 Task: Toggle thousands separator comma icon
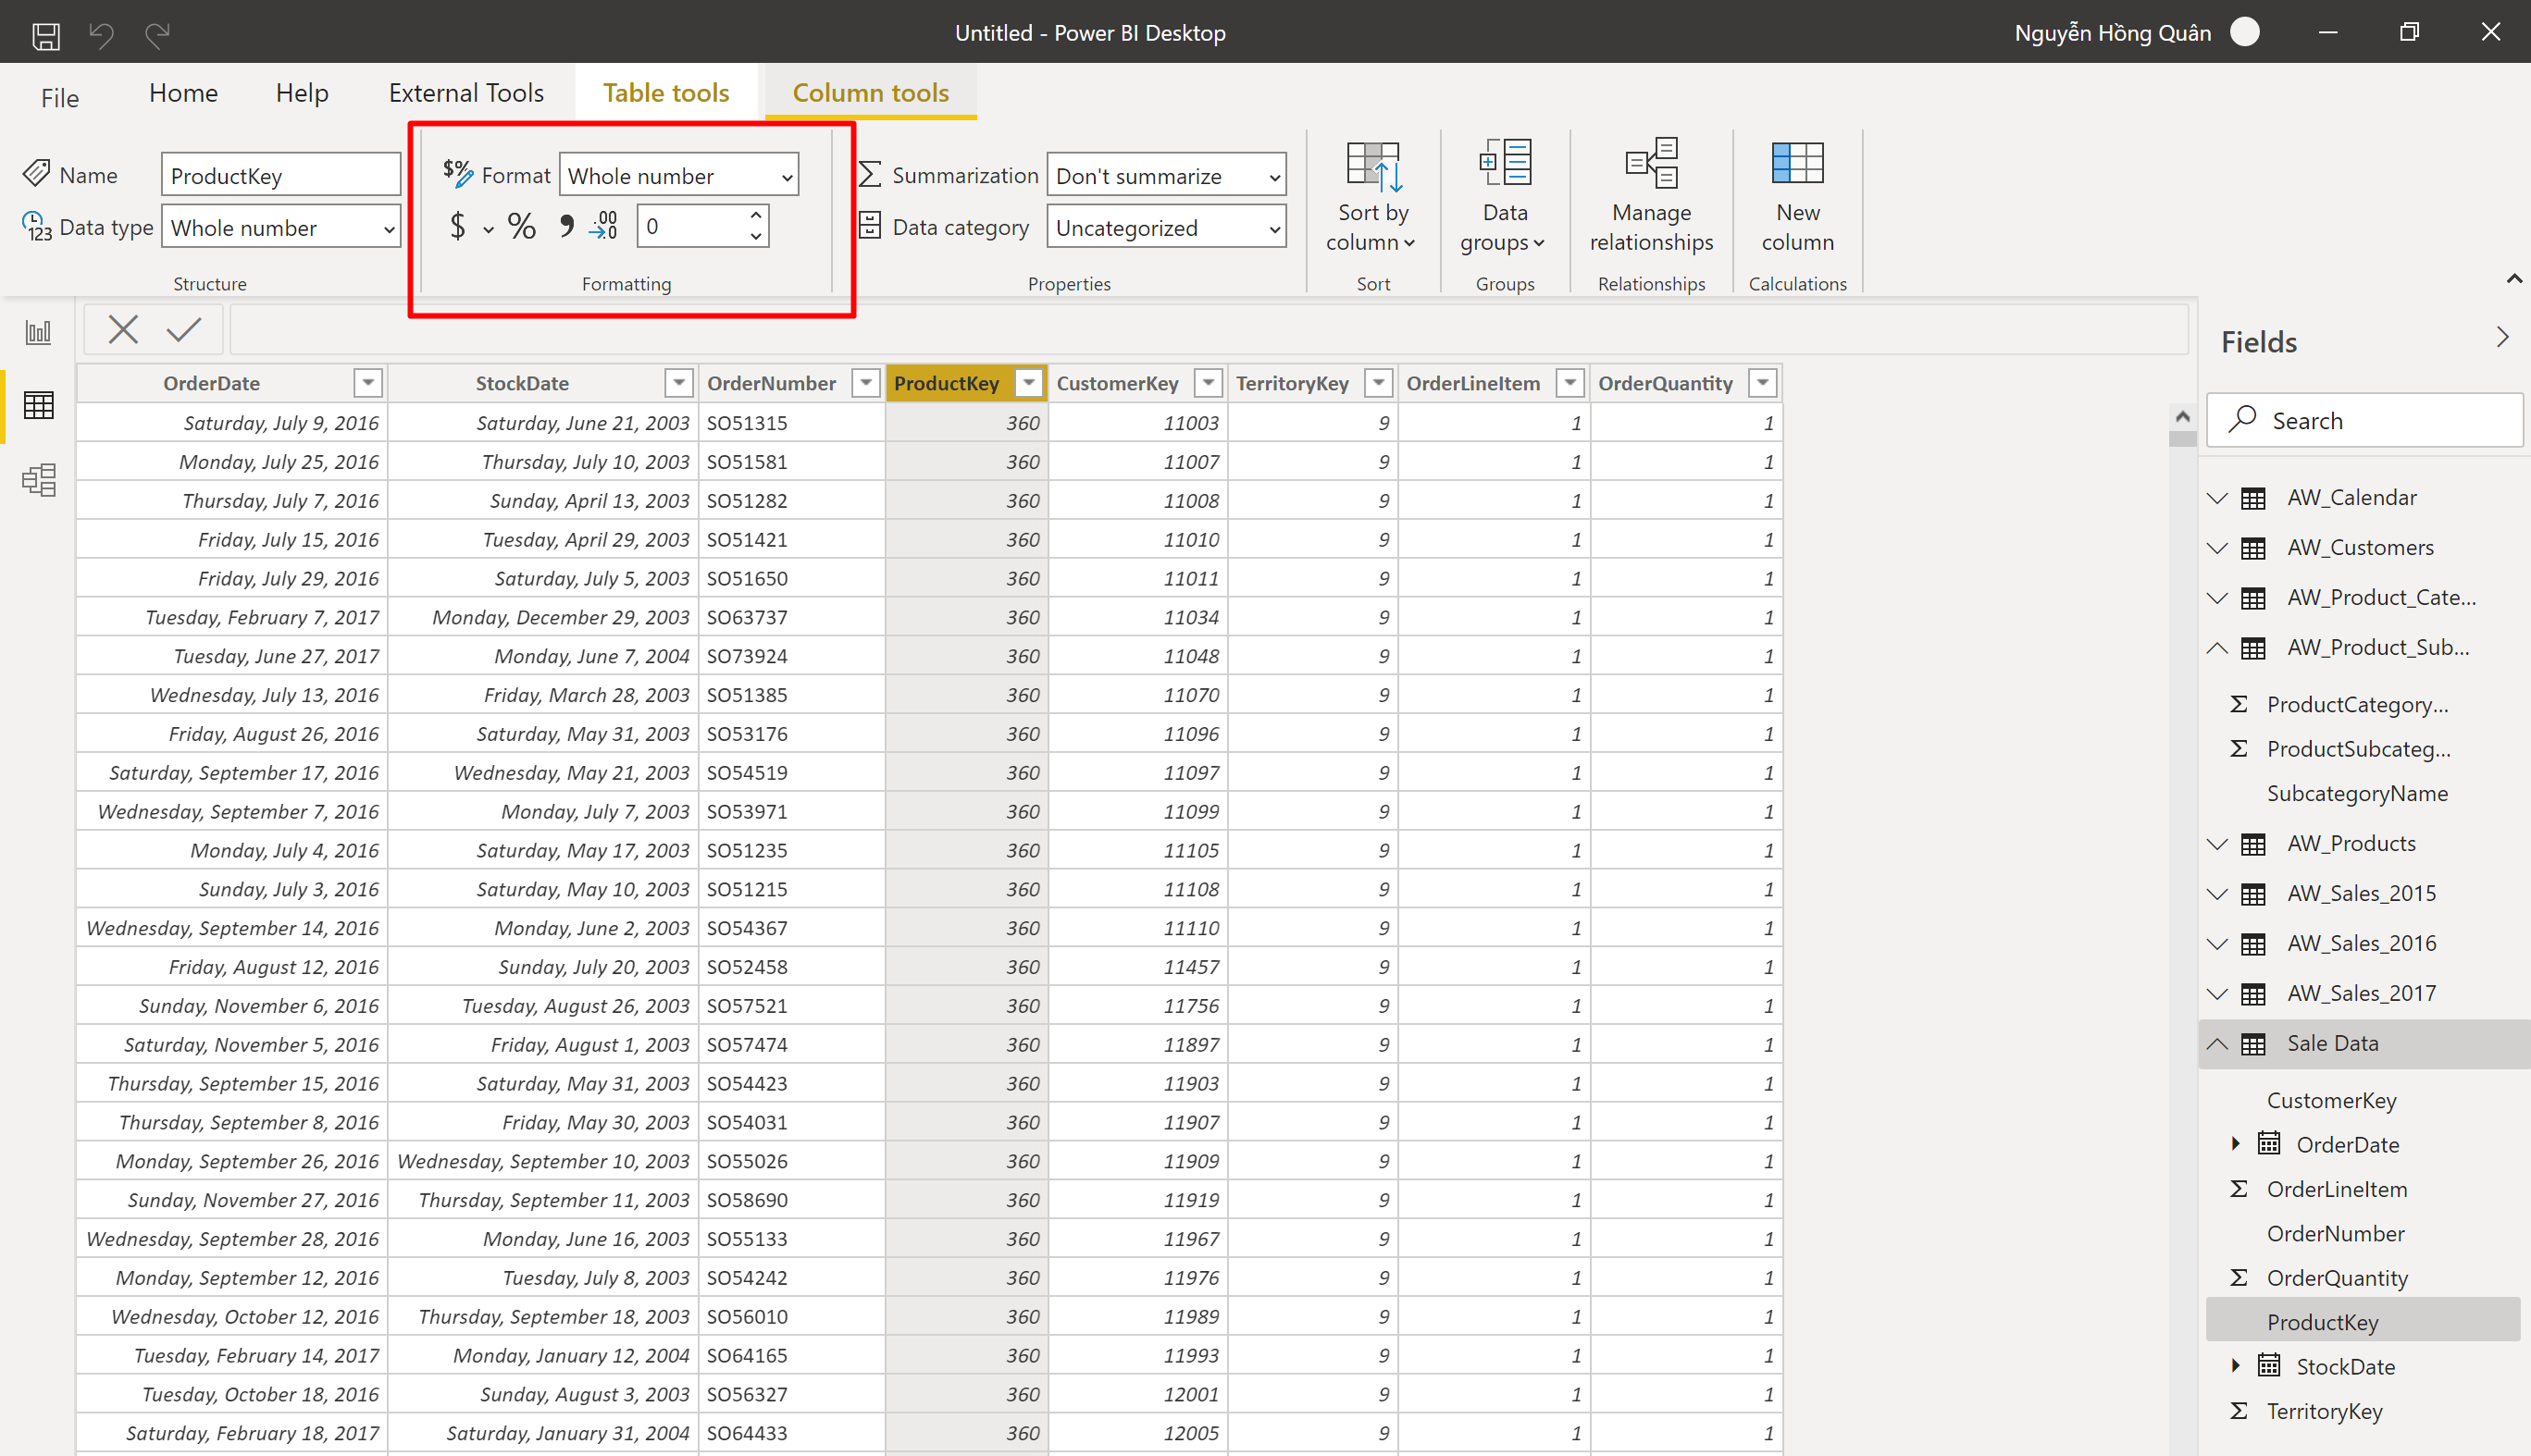click(x=566, y=226)
